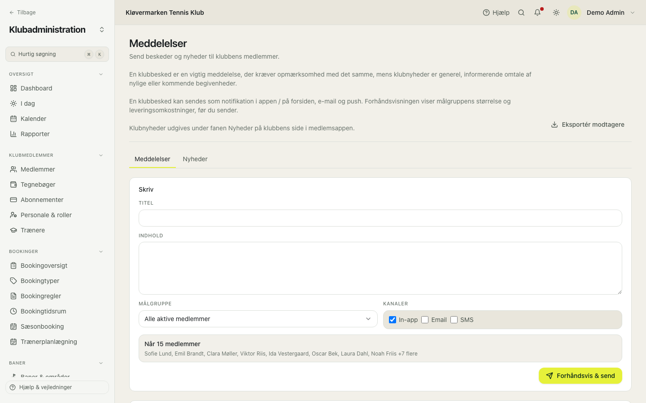This screenshot has width=646, height=403.
Task: Click the Eksportér modtagere download icon
Action: click(554, 124)
